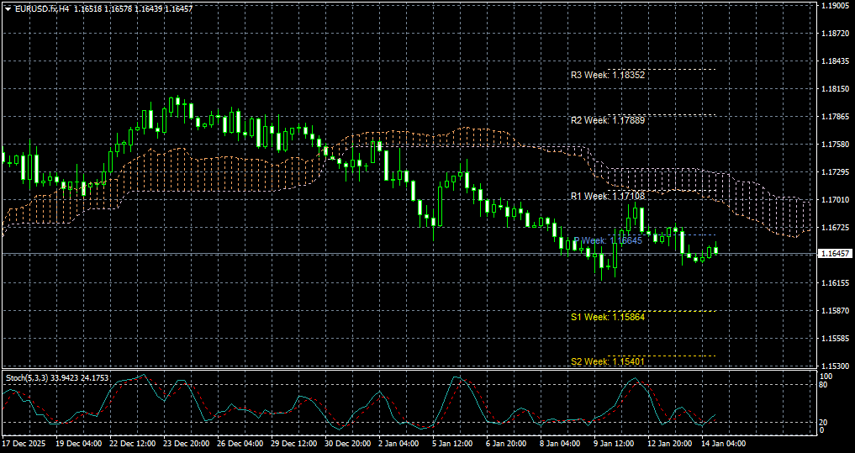
Task: Click the 1.15300 price scale value
Action: coord(835,366)
